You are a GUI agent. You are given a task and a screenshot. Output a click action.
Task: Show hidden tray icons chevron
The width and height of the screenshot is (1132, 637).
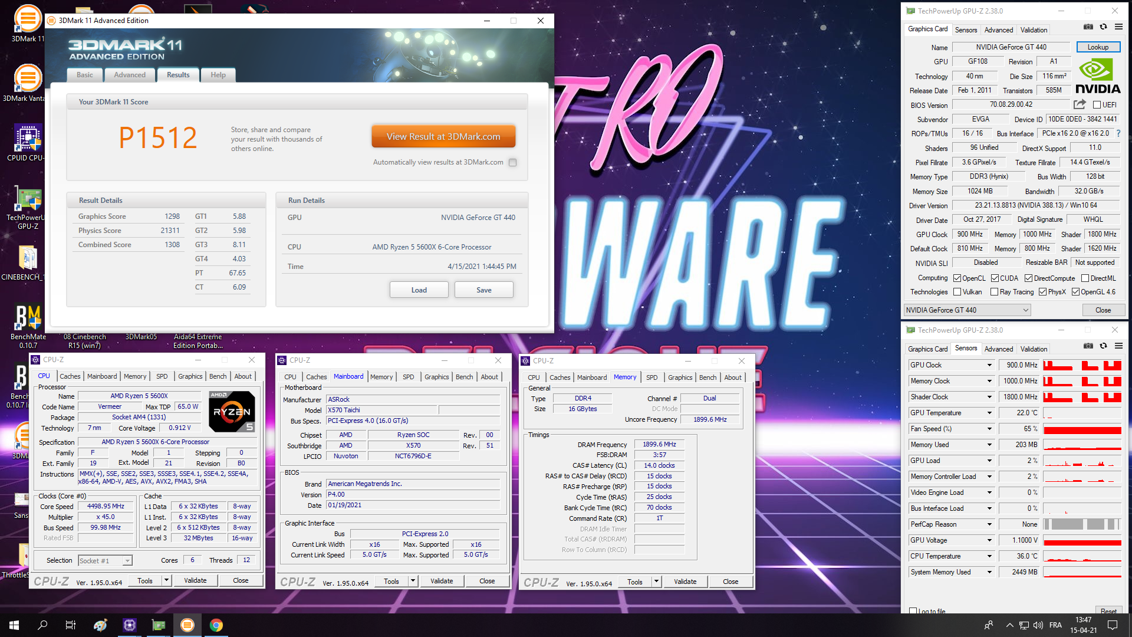click(x=1009, y=625)
